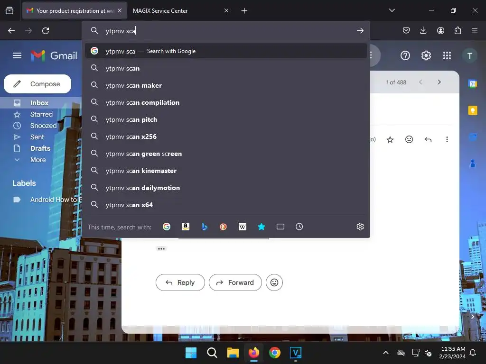Select suggestion 'ytpmv scan dailymotion'
This screenshot has height=364, width=486.
pyautogui.click(x=226, y=188)
